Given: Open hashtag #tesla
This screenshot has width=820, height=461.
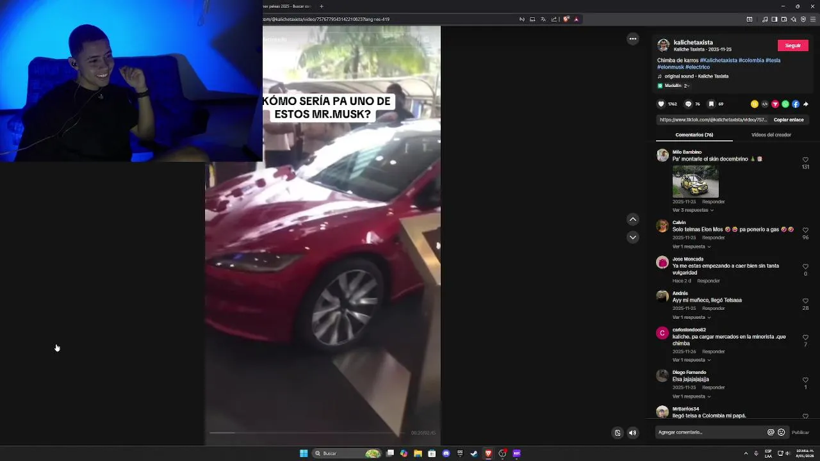Looking at the screenshot, I should point(773,60).
